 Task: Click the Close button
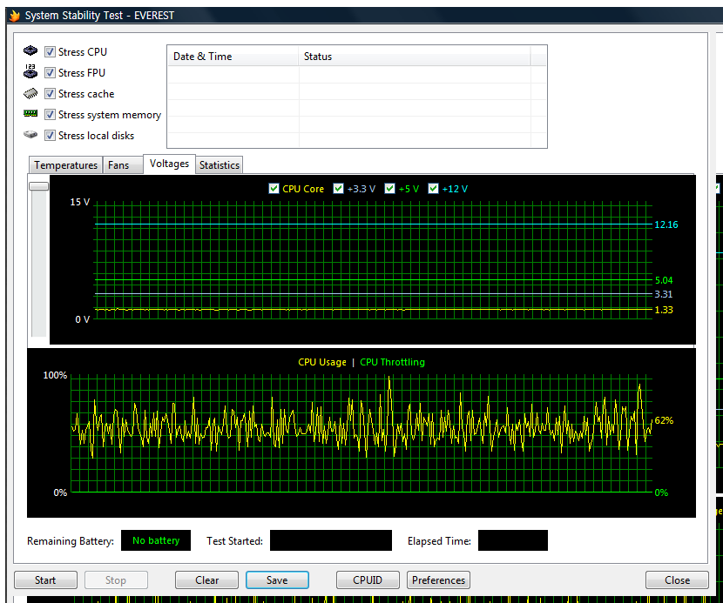[x=677, y=580]
